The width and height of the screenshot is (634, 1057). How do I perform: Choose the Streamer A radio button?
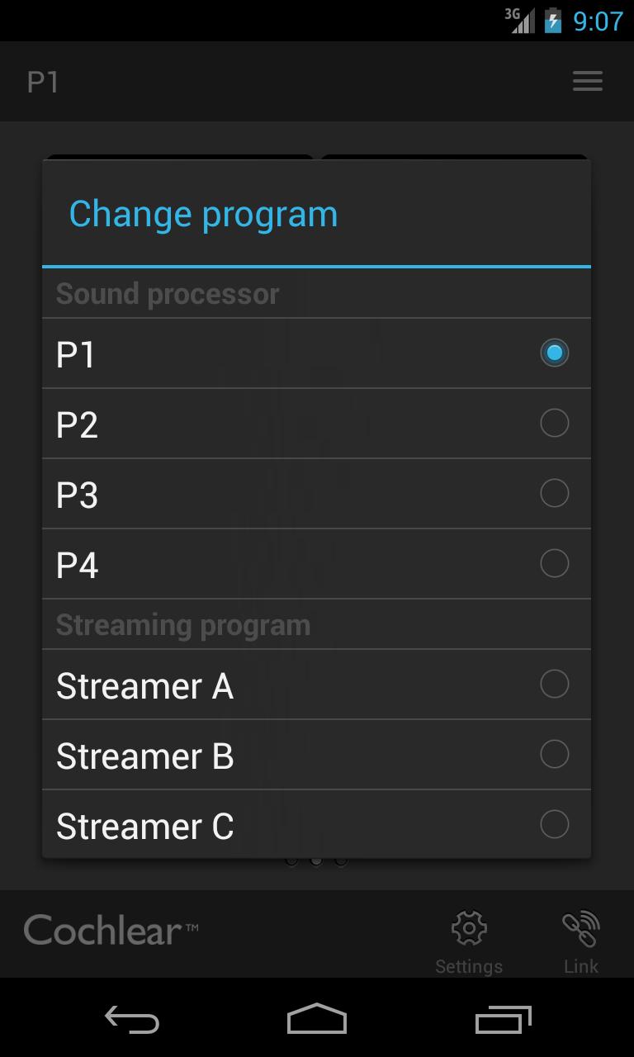coord(554,684)
